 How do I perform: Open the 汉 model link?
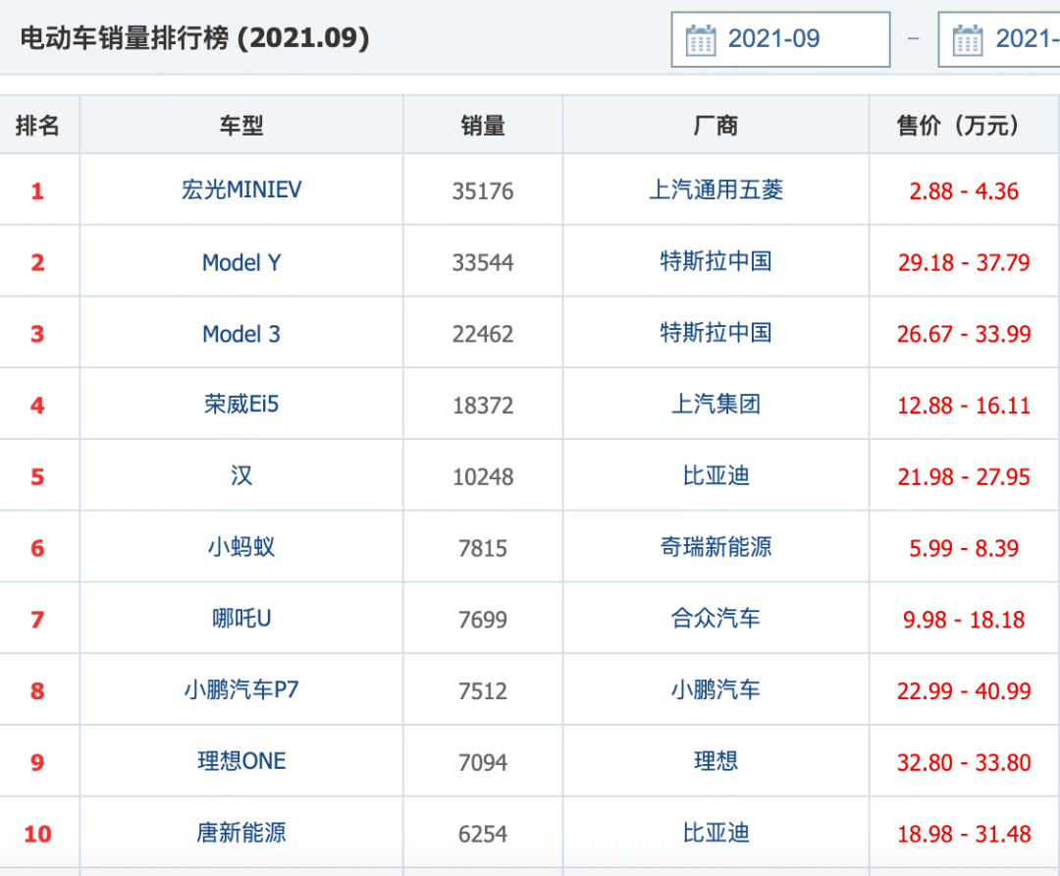tap(241, 476)
